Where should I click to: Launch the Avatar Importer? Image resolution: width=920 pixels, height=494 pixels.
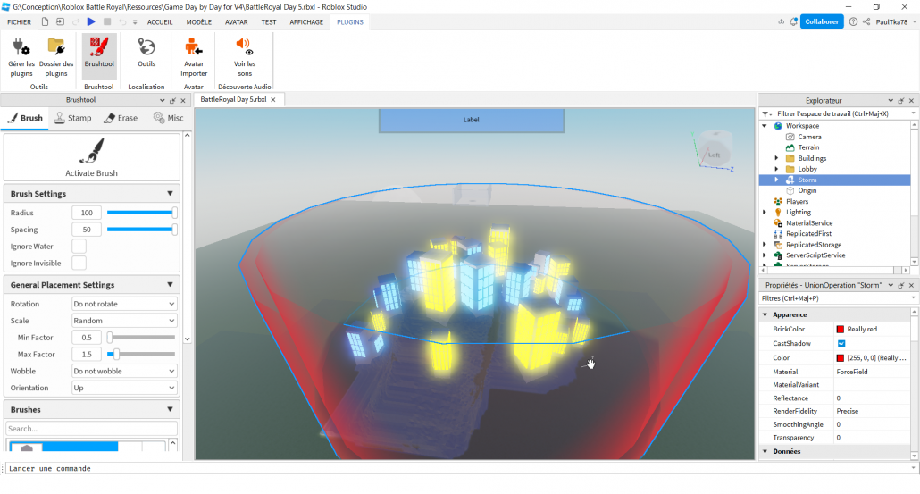point(194,47)
